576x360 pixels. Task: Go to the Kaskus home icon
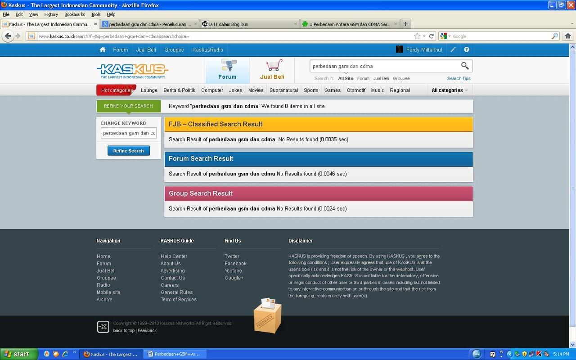(x=103, y=50)
